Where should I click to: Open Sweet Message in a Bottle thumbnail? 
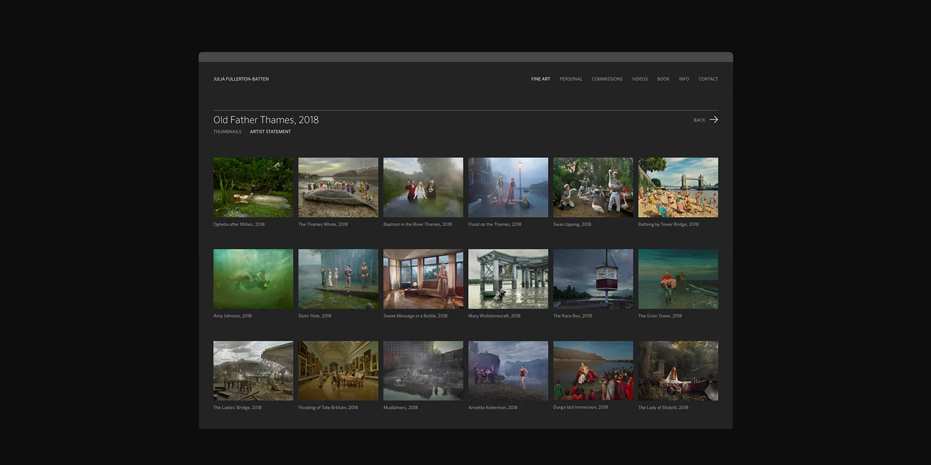(x=423, y=279)
